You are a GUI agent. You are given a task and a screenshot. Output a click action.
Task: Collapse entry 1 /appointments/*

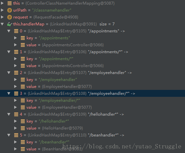9,52
